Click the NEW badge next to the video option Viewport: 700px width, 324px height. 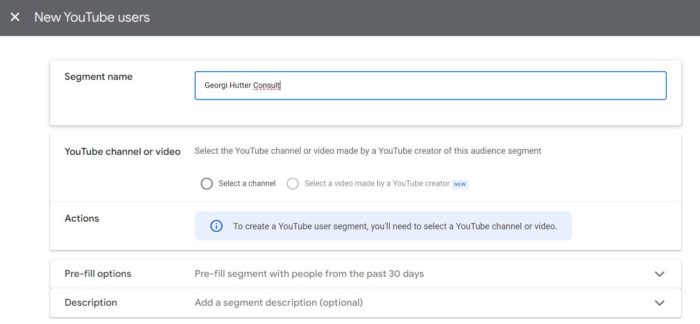pyautogui.click(x=460, y=184)
